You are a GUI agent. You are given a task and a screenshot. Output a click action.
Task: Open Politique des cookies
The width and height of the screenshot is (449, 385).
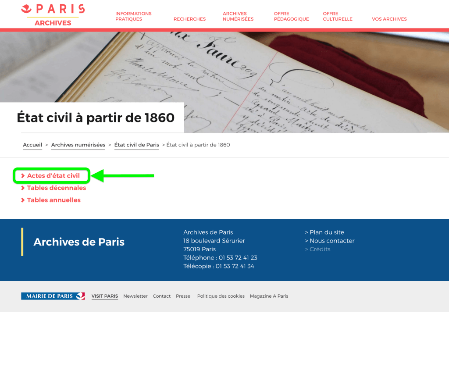pyautogui.click(x=221, y=296)
